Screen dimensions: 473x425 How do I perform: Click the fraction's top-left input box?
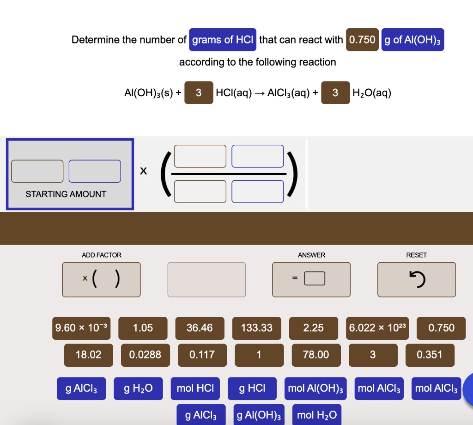200,156
